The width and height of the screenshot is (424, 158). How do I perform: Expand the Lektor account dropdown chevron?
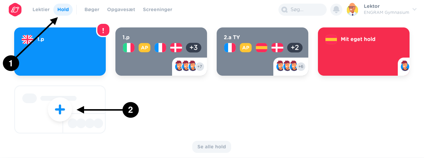click(414, 9)
